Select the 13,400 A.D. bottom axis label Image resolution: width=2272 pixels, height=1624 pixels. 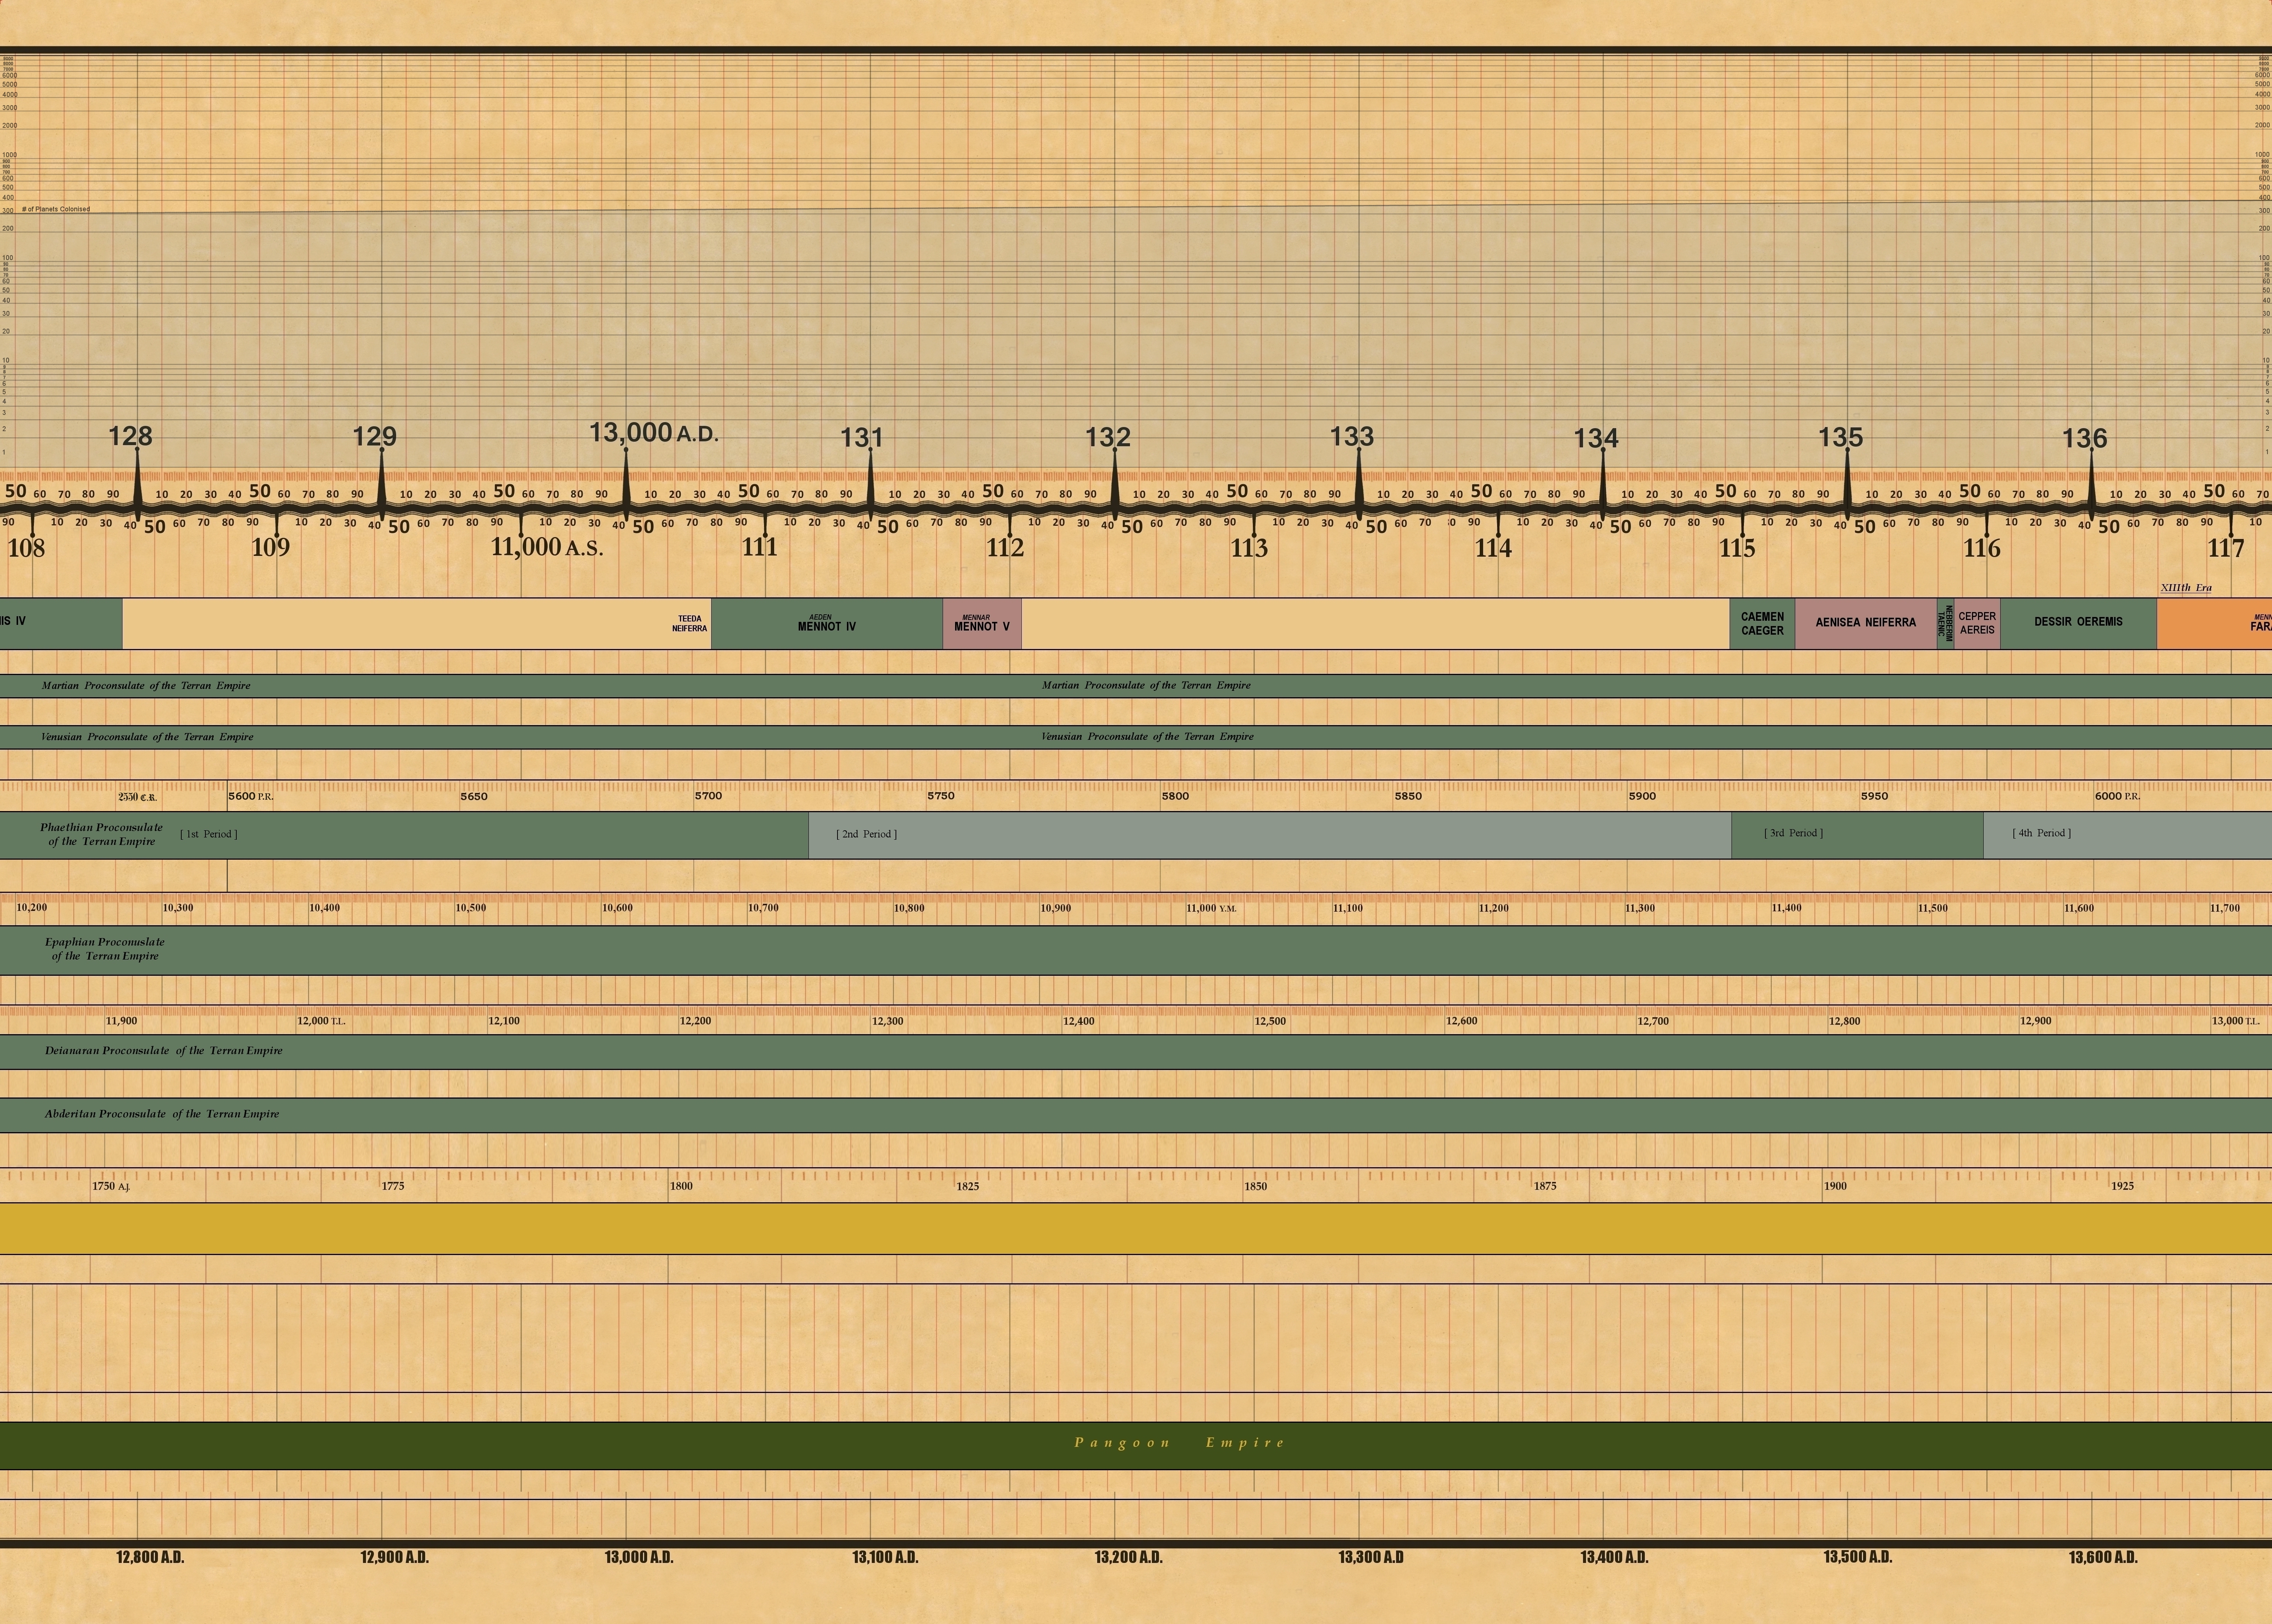tap(1614, 1557)
